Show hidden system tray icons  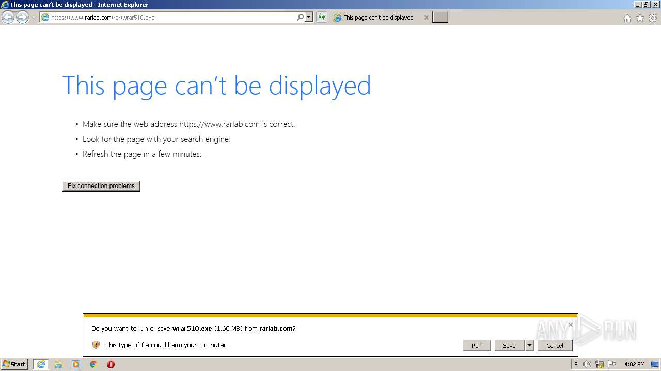[576, 364]
